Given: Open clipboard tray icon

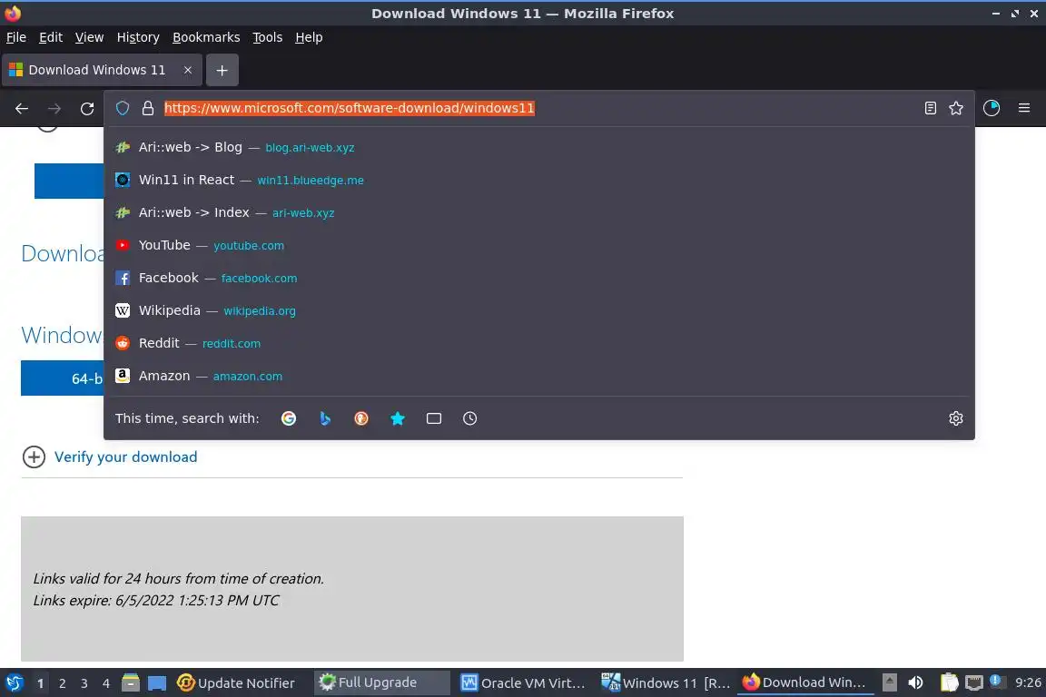Looking at the screenshot, I should coord(949,682).
